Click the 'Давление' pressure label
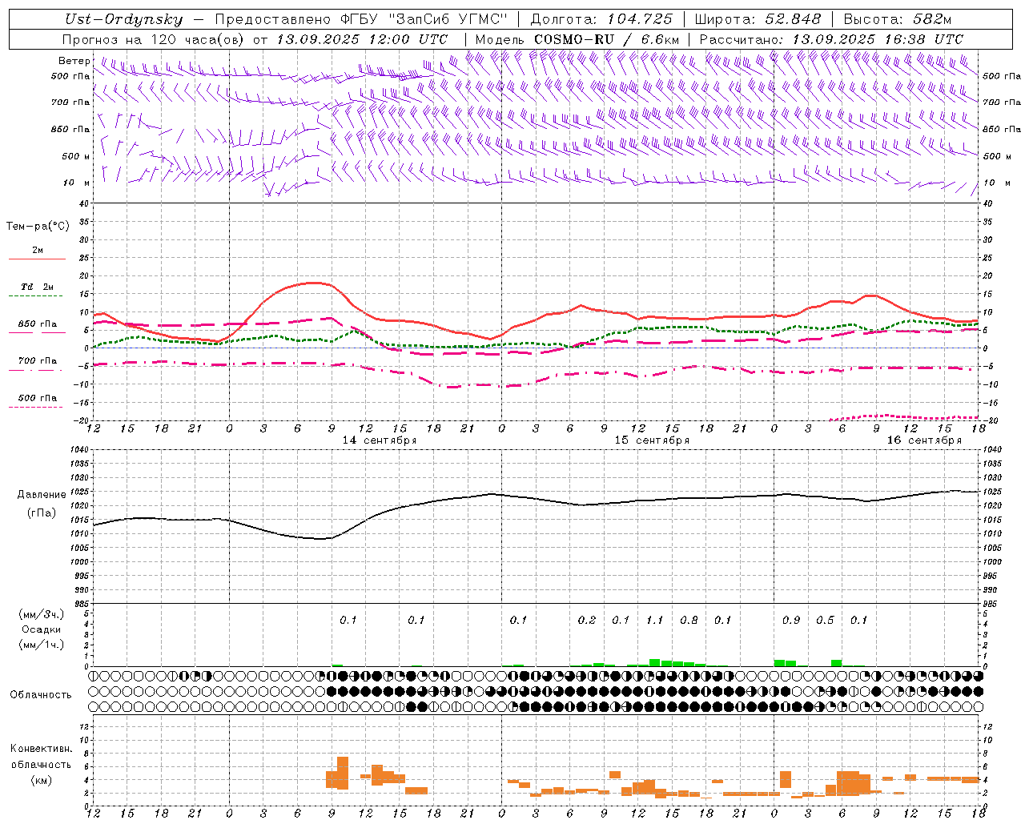 coord(42,495)
